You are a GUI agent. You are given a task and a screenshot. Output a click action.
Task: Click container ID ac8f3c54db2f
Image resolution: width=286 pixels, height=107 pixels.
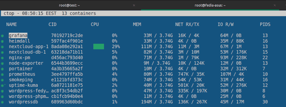tap(67, 91)
